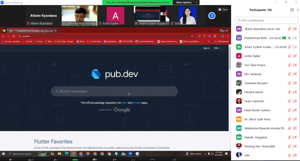Image resolution: width=300 pixels, height=161 pixels.
Task: Toggle Achlis Djafar's muted microphone icon
Action: pyautogui.click(x=289, y=56)
